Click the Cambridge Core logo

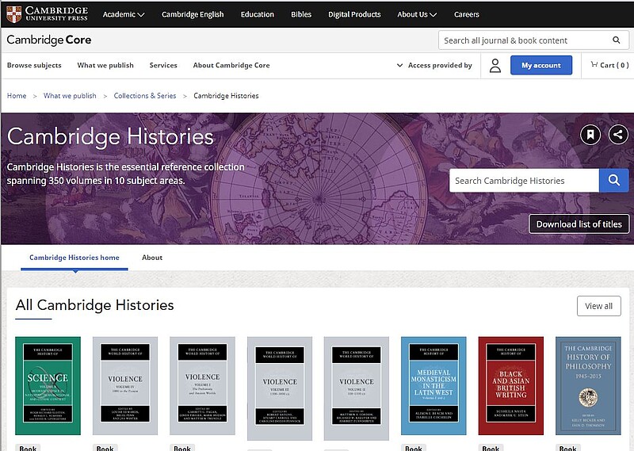click(49, 40)
